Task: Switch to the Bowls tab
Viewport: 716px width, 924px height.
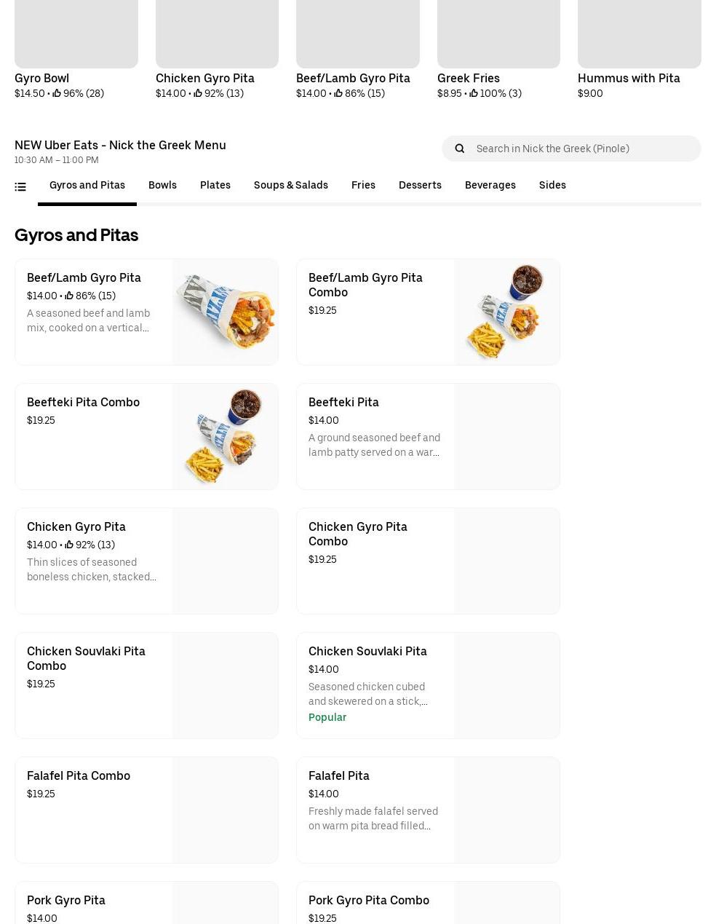Action: click(162, 185)
